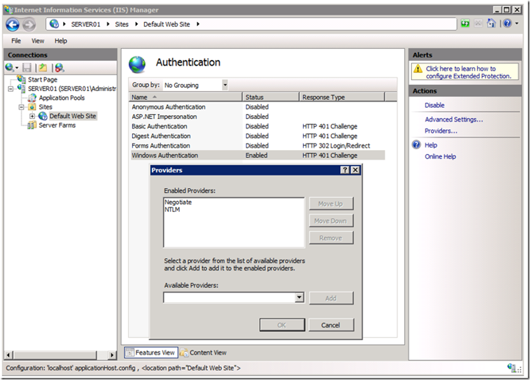Viewport: 530px width, 380px height.
Task: Click the Save icon in Connections toolbar
Action: click(27, 67)
